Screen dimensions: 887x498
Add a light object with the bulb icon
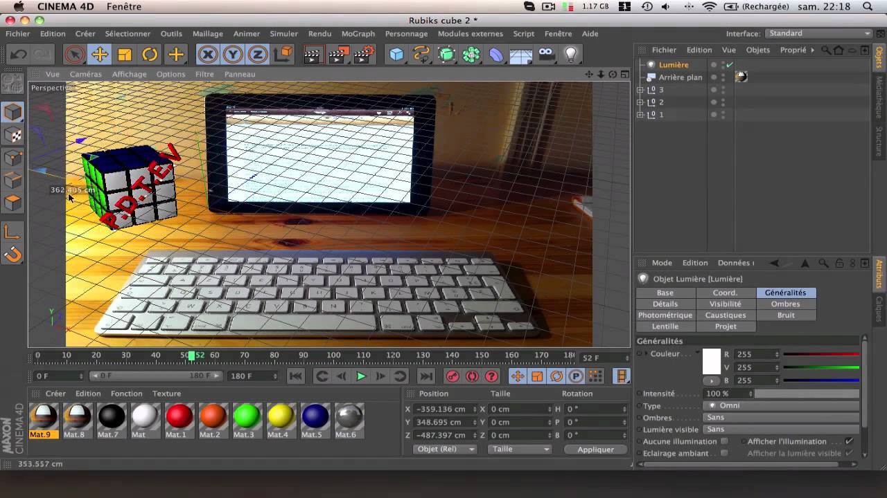pyautogui.click(x=571, y=54)
